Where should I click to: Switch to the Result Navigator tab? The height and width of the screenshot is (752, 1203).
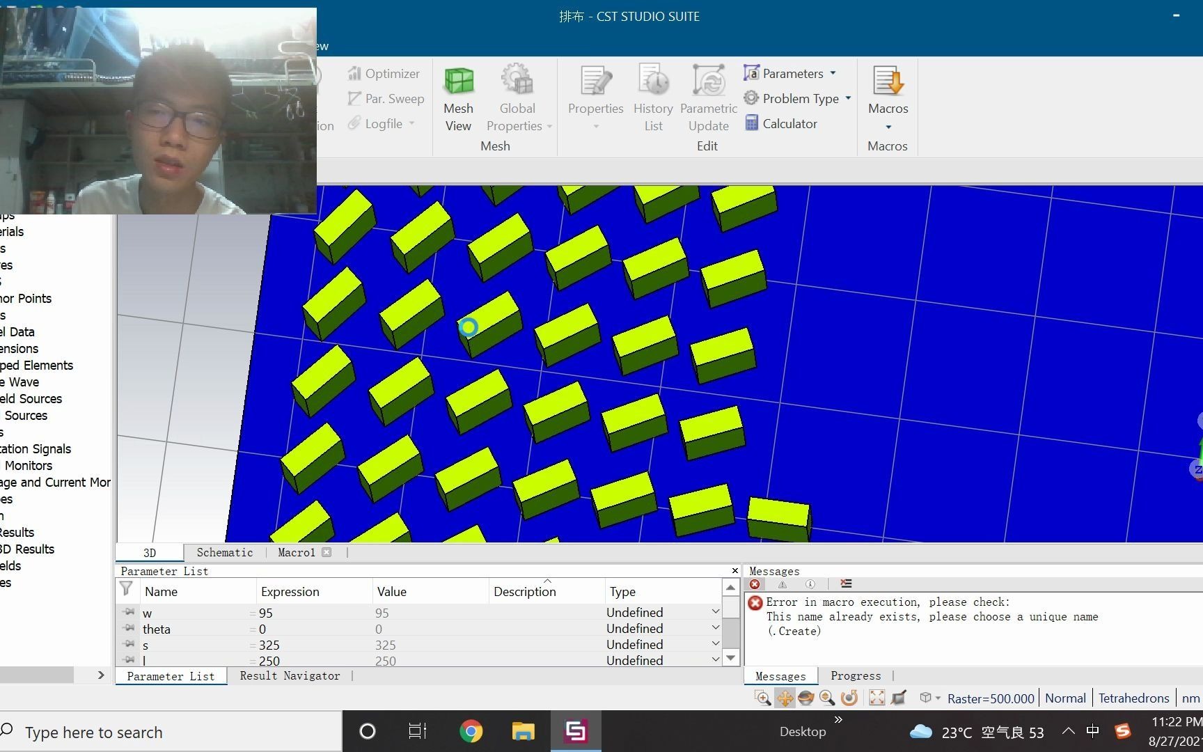pos(290,676)
